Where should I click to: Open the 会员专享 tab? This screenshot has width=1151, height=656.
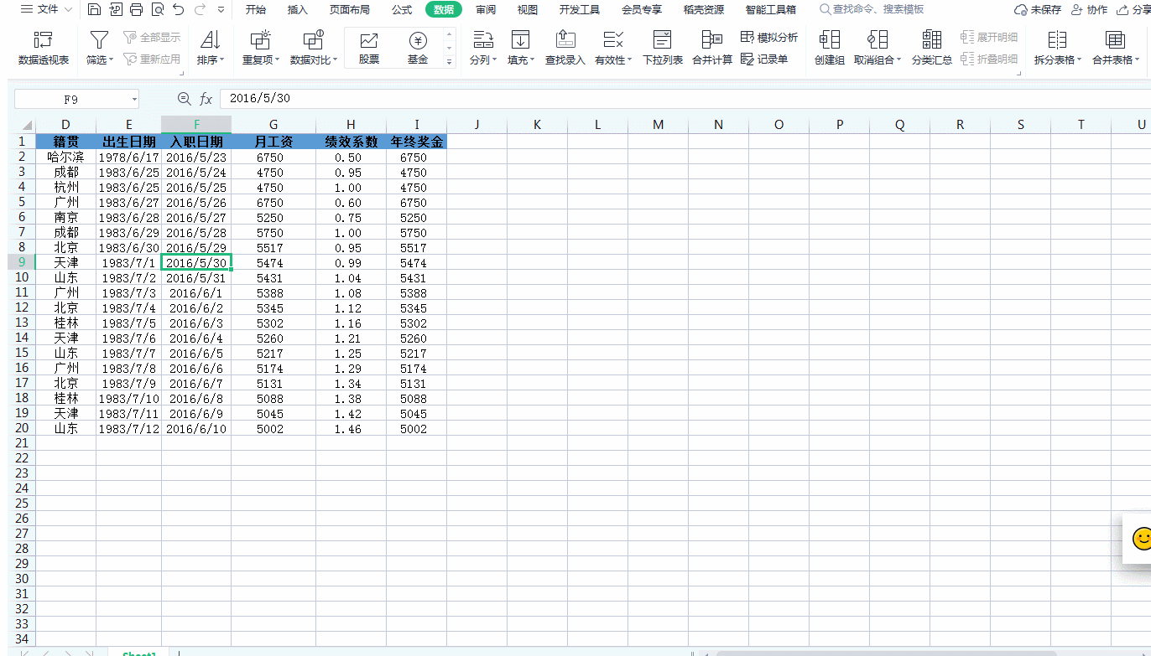point(642,10)
